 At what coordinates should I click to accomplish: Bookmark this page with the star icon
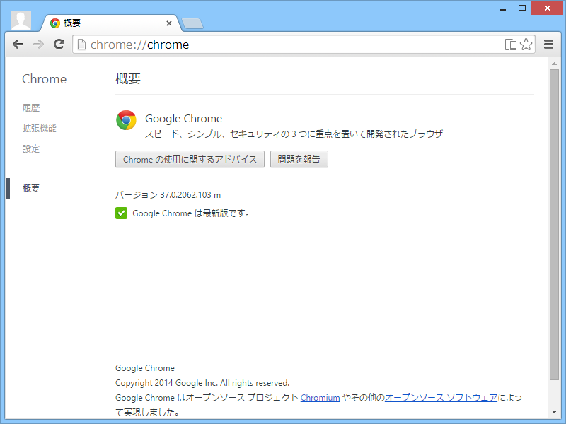click(526, 44)
